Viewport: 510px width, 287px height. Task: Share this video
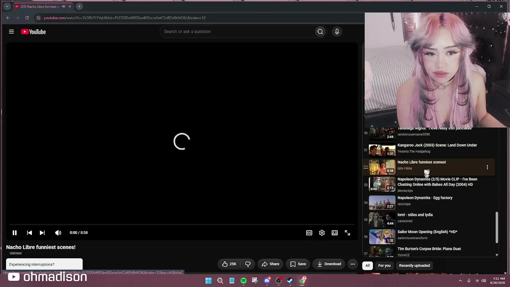pos(271,264)
